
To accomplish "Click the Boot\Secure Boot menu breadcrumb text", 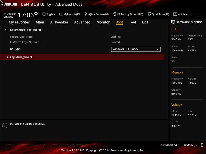I will coord(25,30).
